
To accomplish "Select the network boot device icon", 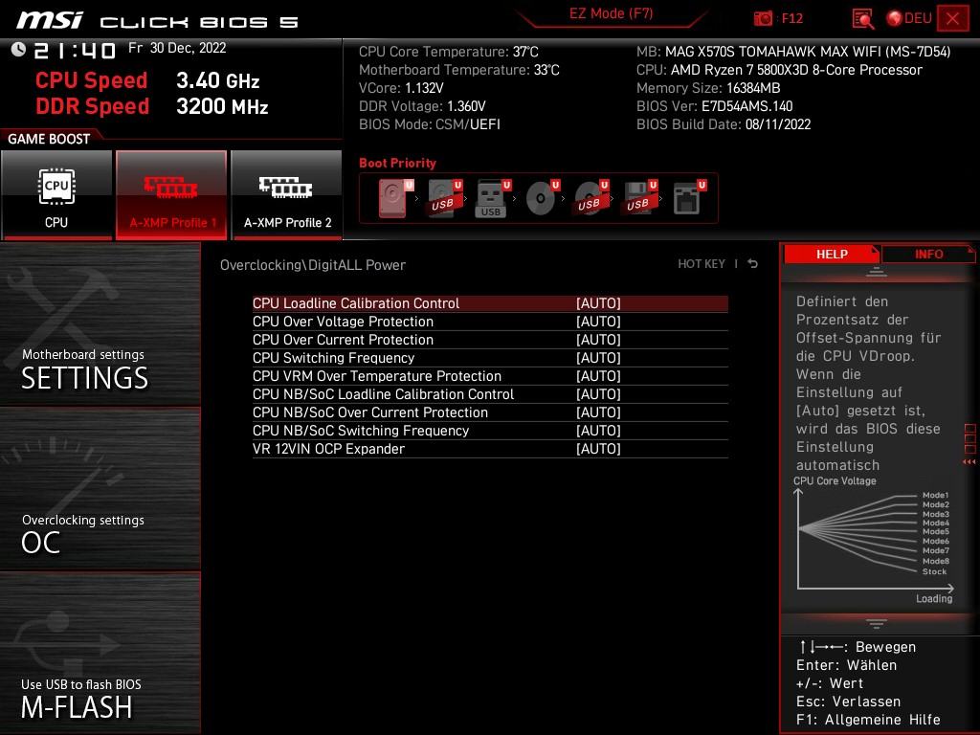I will tap(688, 198).
